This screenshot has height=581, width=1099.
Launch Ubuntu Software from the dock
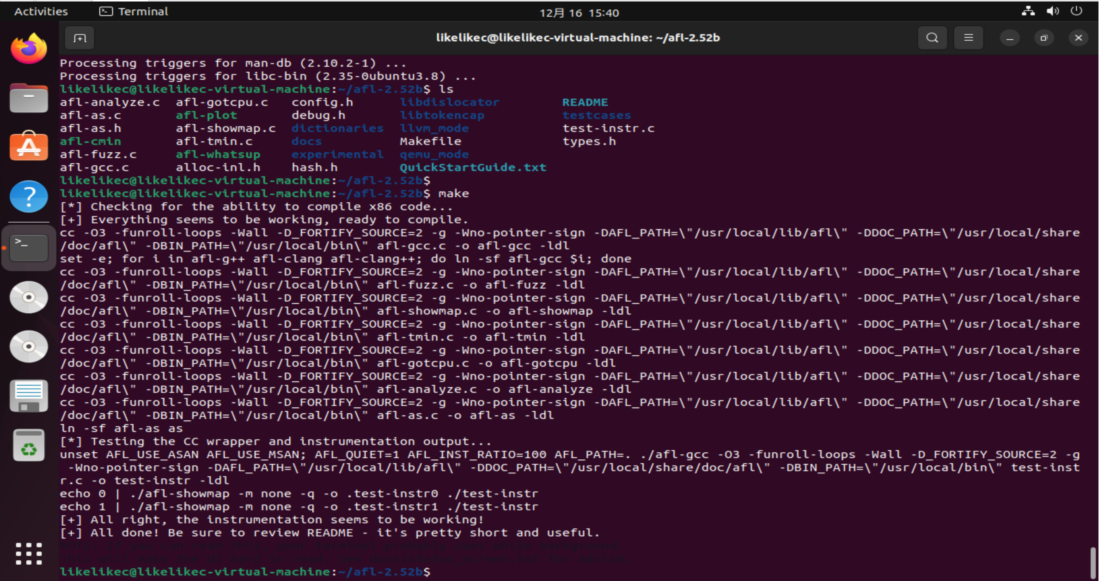tap(28, 146)
